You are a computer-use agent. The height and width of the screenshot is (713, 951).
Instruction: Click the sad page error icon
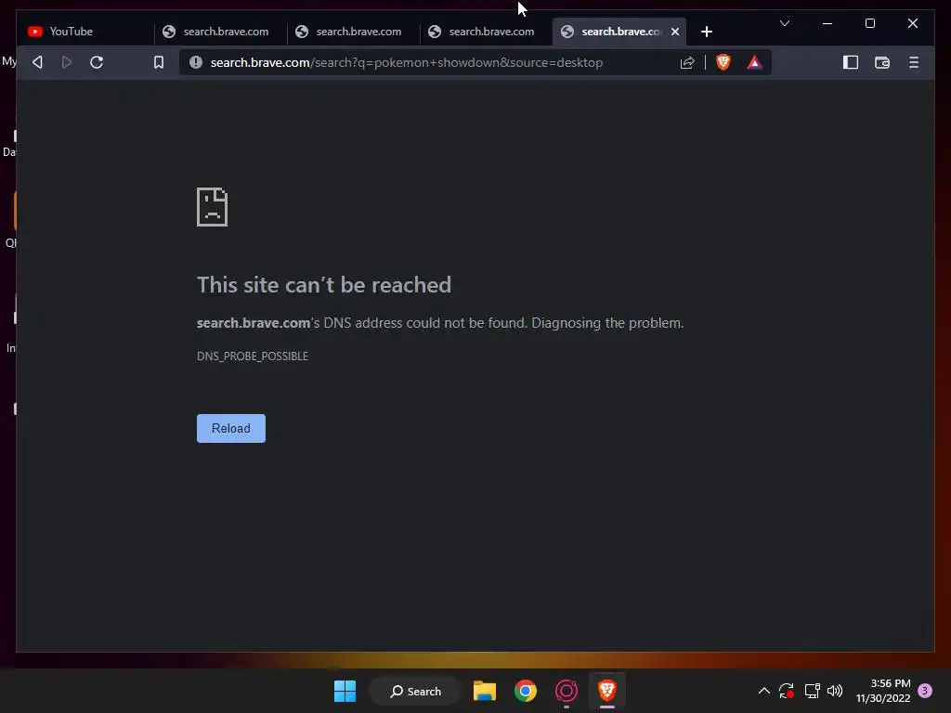(212, 207)
